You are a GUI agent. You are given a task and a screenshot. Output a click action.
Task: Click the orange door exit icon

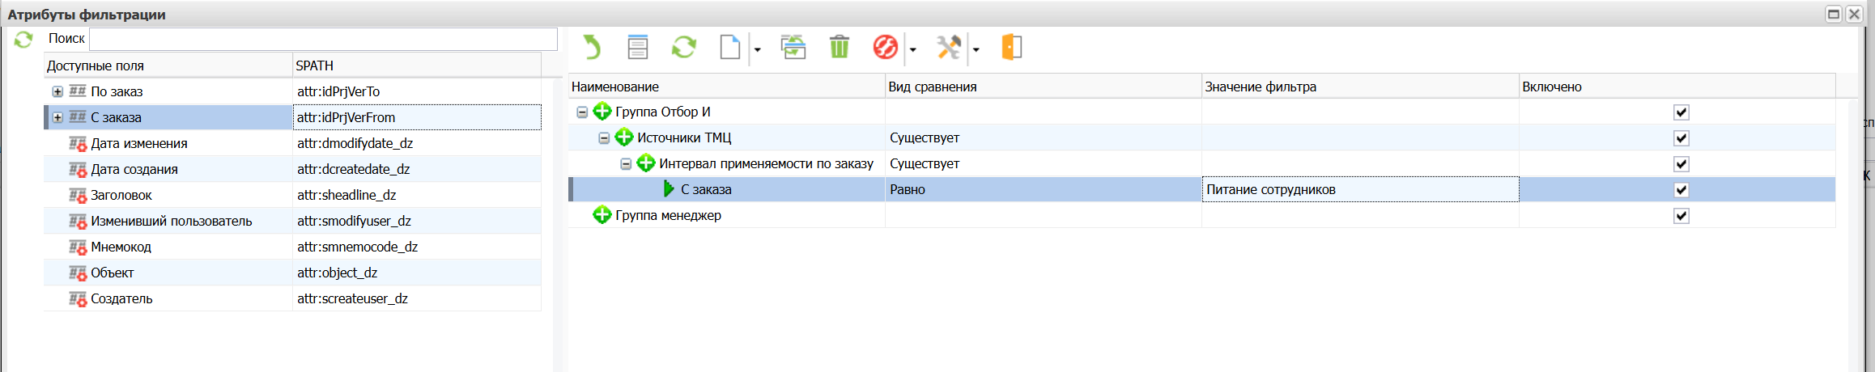coord(1011,48)
